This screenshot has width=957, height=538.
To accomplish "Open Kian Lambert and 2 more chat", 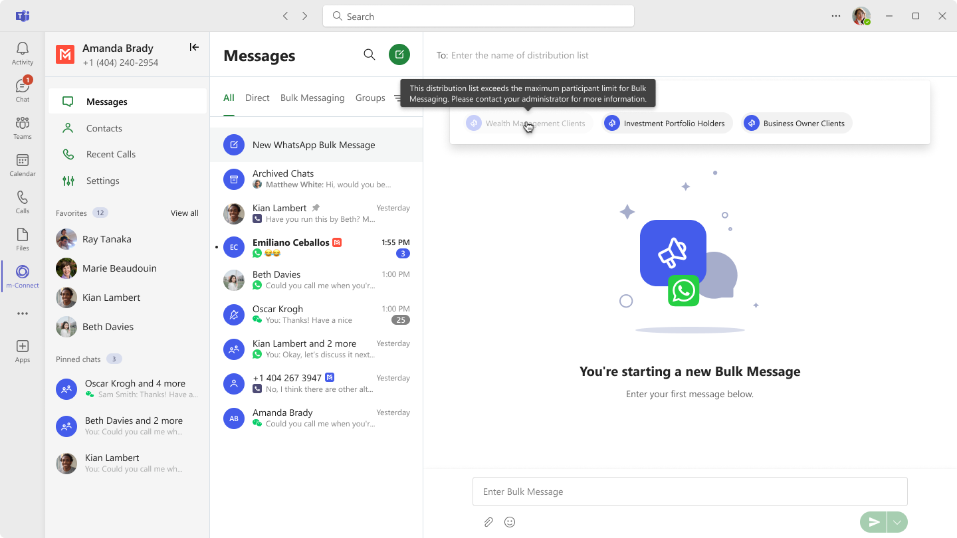I will point(316,349).
